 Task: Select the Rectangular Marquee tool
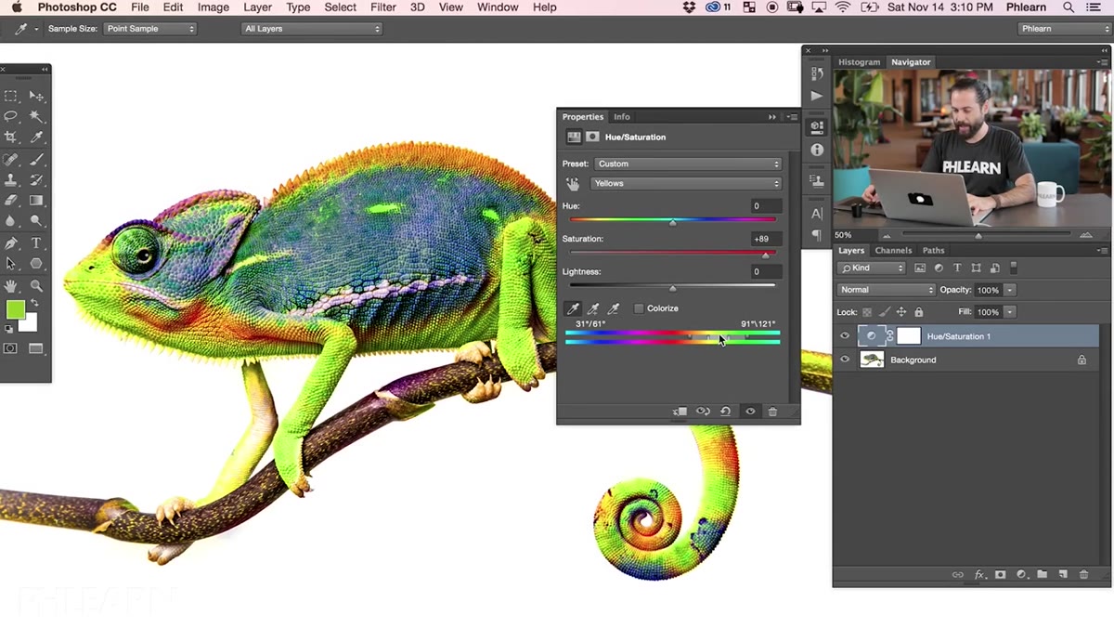pos(11,96)
